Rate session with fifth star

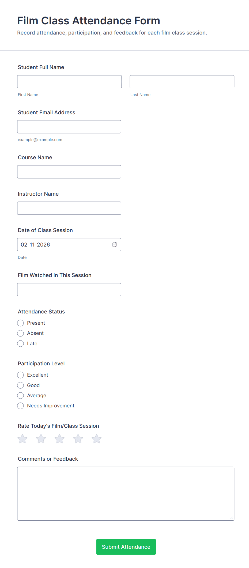[96, 439]
